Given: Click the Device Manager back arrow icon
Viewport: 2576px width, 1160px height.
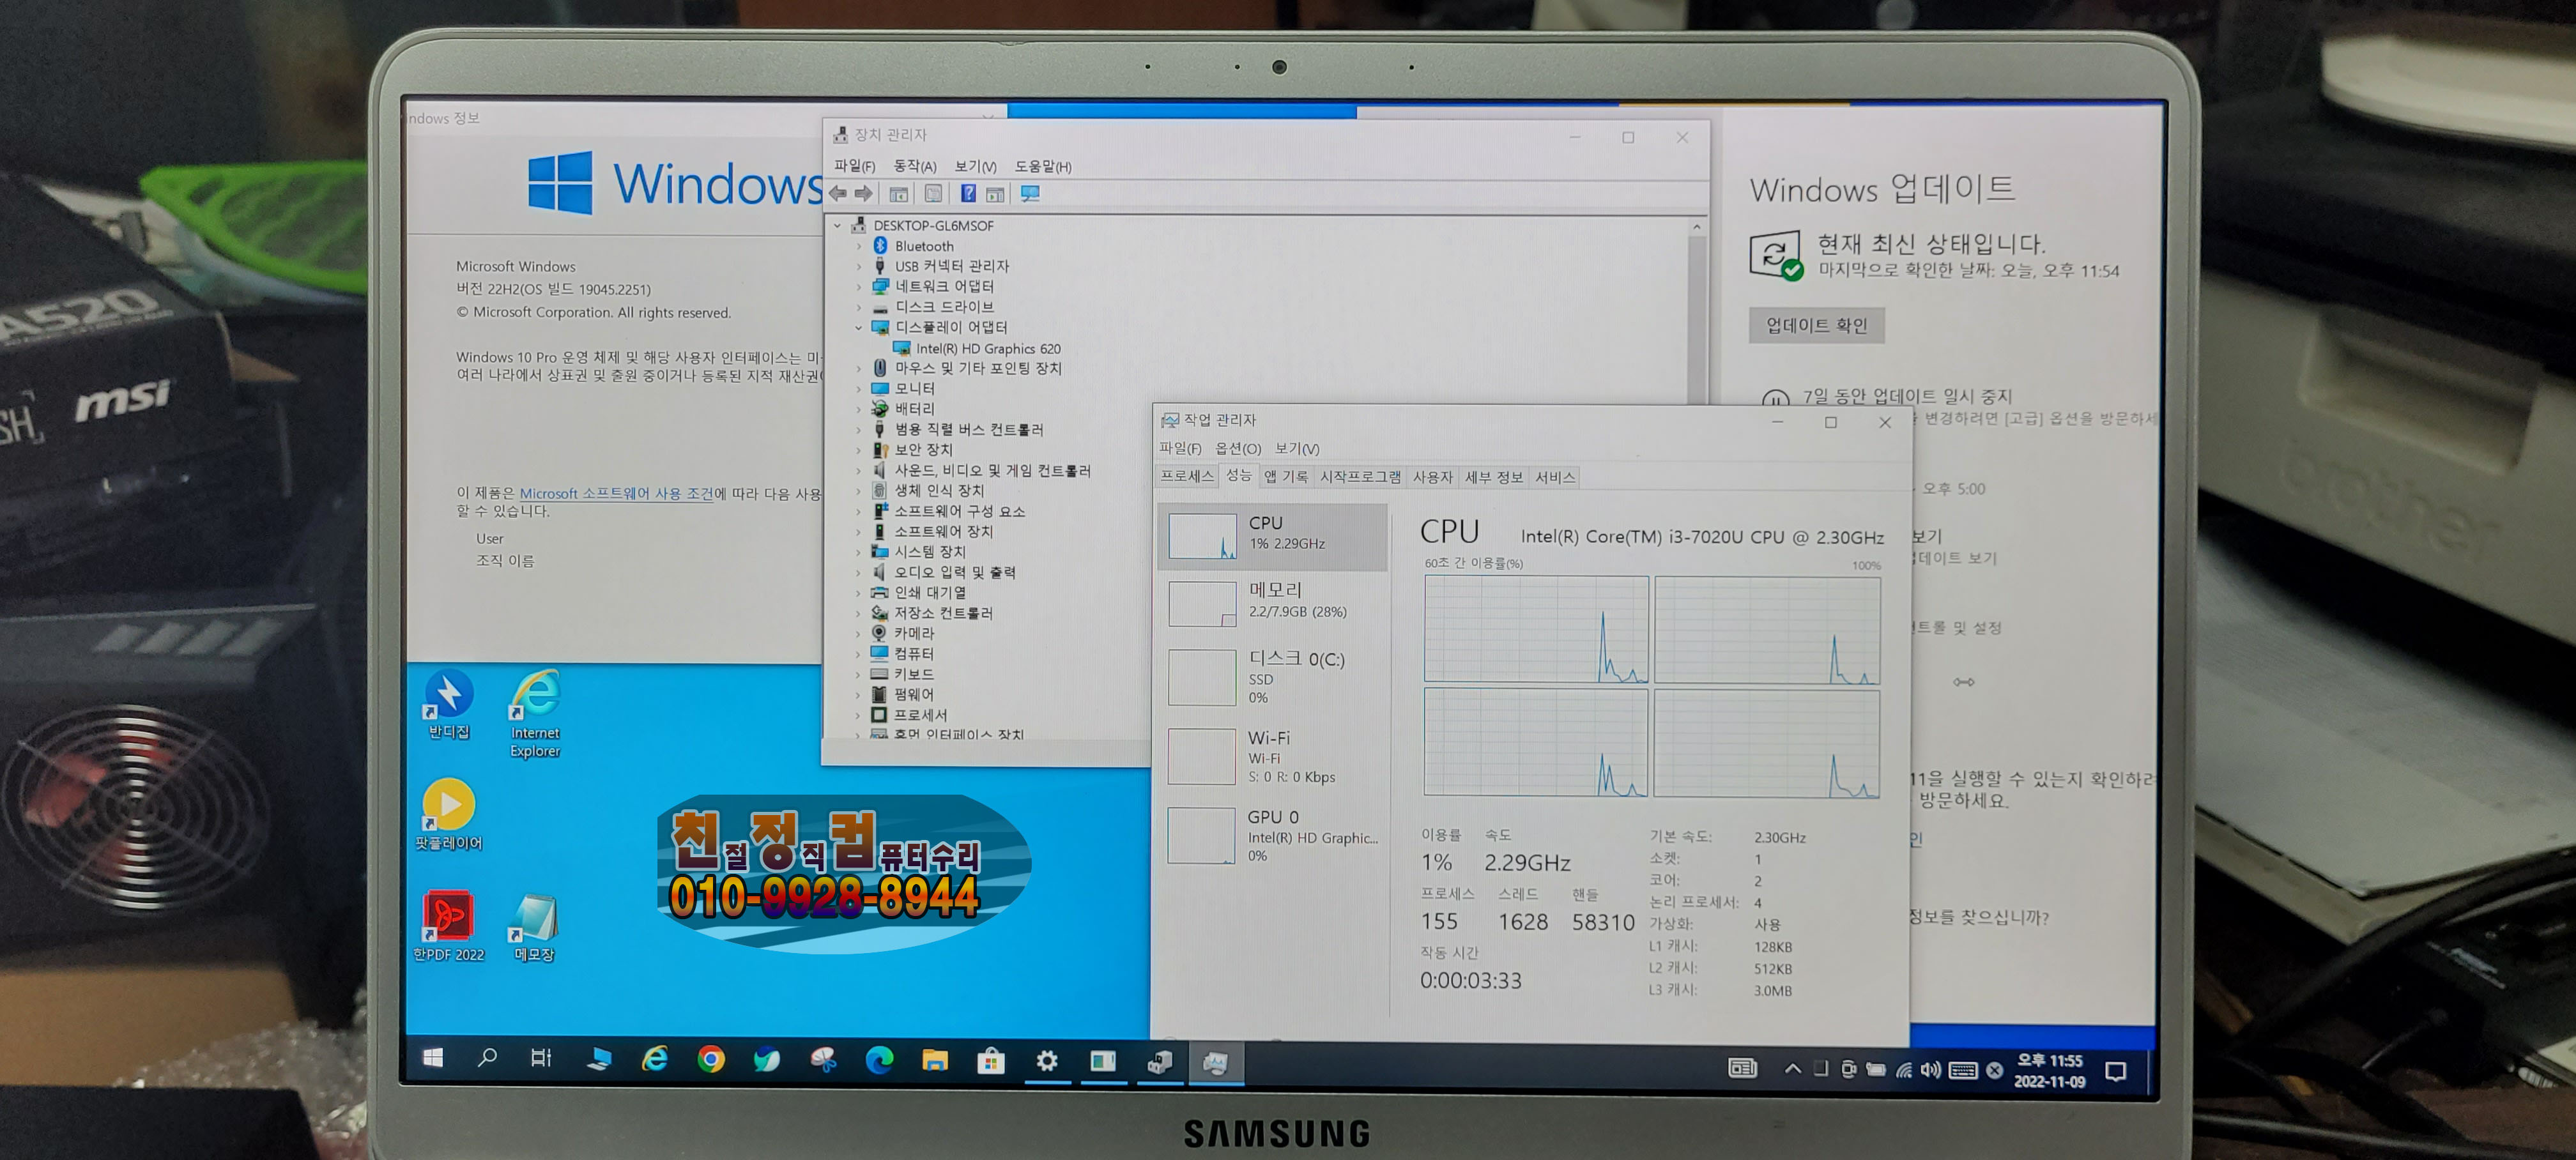Looking at the screenshot, I should 838,194.
